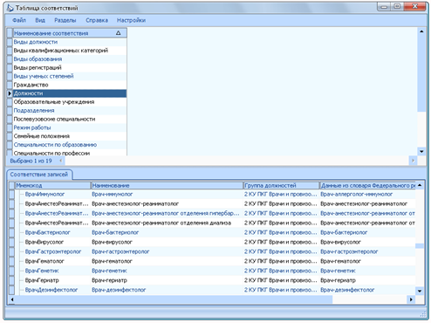Click the scroll up arrow of records grid
Viewport: 431px width, 323px height.
point(420,185)
